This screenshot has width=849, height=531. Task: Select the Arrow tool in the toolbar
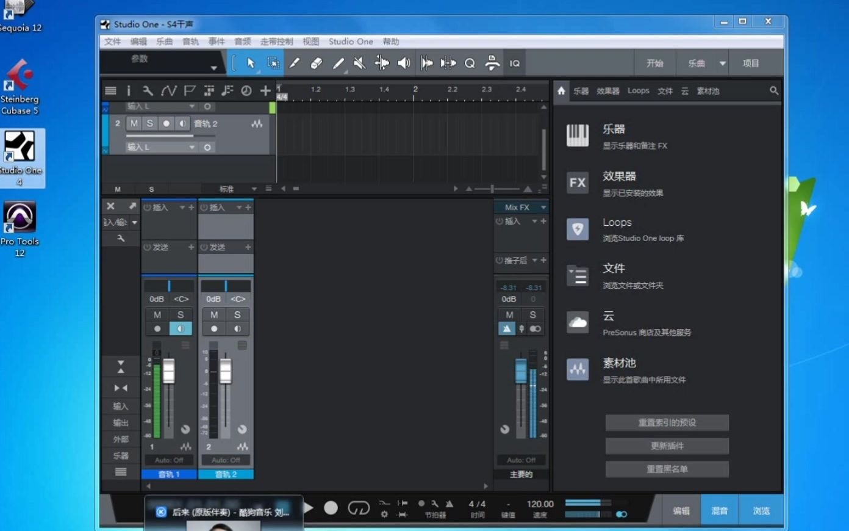click(250, 63)
